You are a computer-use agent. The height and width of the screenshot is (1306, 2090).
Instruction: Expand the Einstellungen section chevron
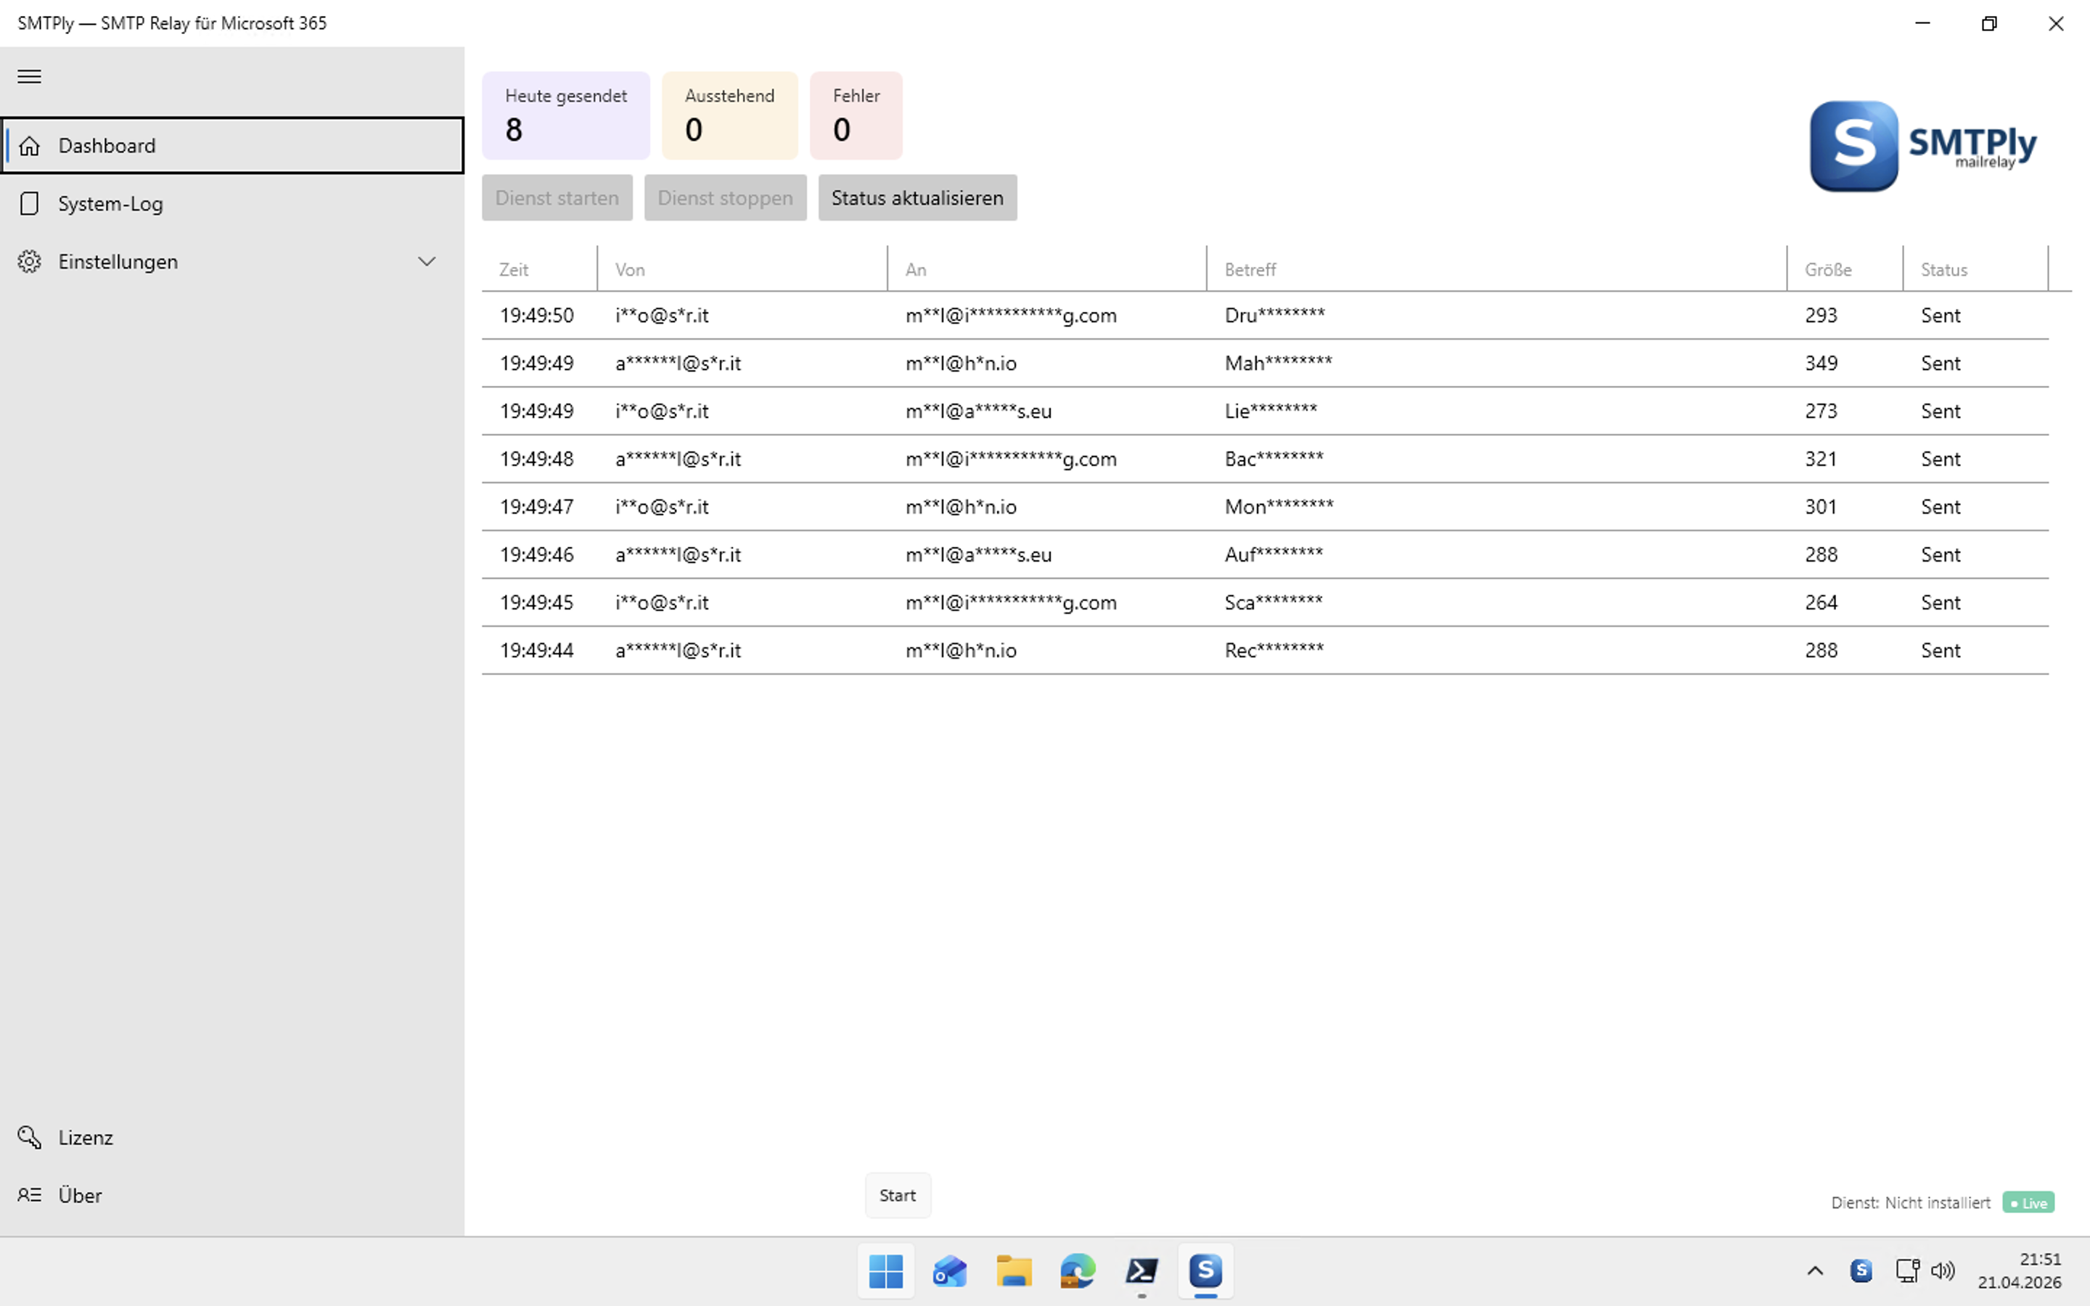point(427,261)
